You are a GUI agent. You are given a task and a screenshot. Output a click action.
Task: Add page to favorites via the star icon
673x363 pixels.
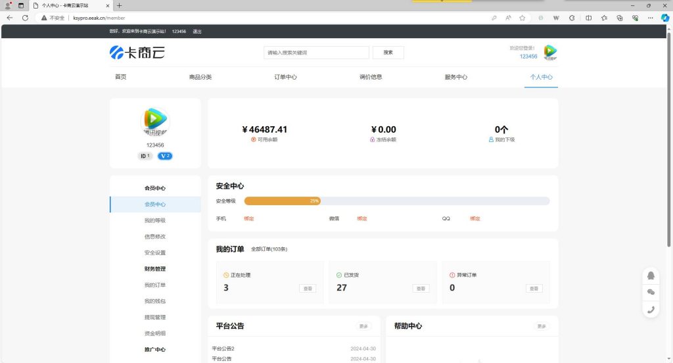[x=522, y=18]
